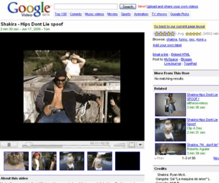Screen dimensions: 219x183
Task: Click the 1-3 of 66 results text
Action: point(189,158)
